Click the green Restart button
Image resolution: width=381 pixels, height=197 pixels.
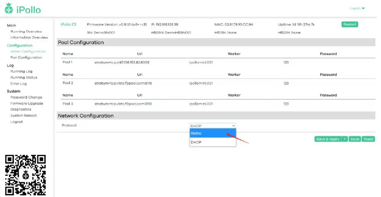350,24
